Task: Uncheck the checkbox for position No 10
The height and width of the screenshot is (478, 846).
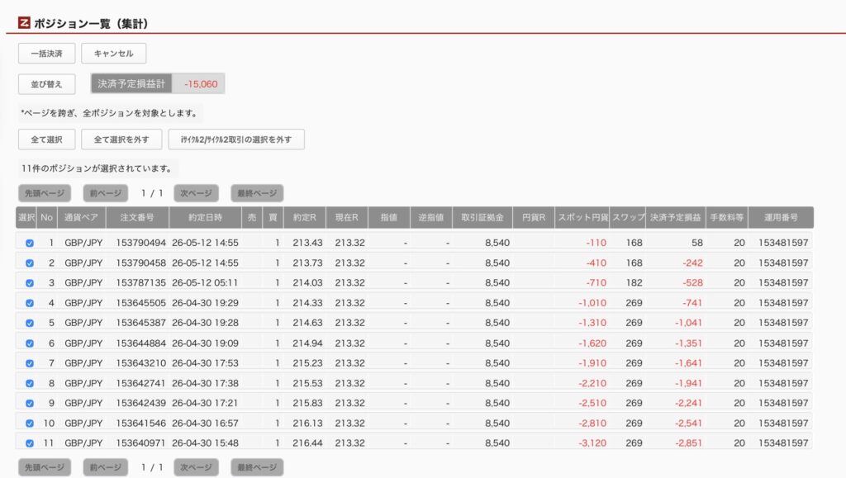Action: 30,423
